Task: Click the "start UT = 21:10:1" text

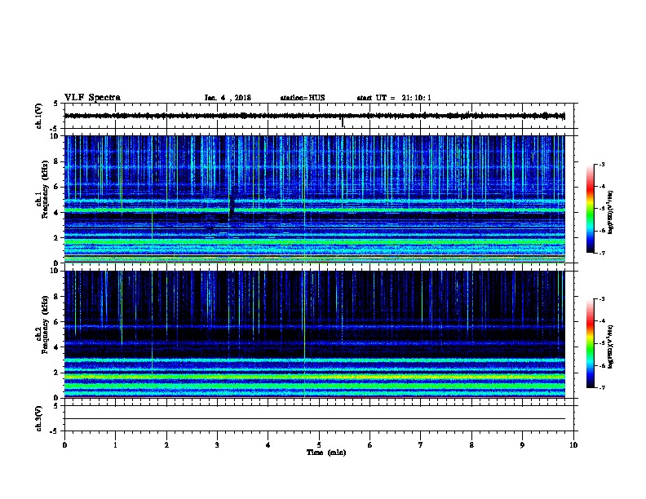Action: [394, 98]
